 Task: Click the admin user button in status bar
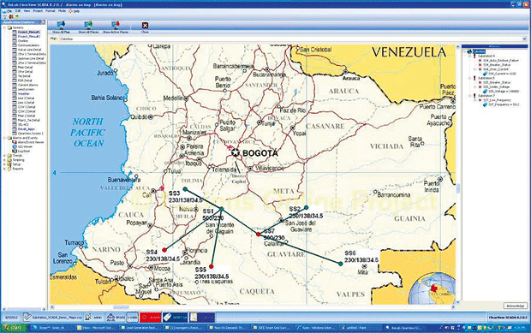93,318
